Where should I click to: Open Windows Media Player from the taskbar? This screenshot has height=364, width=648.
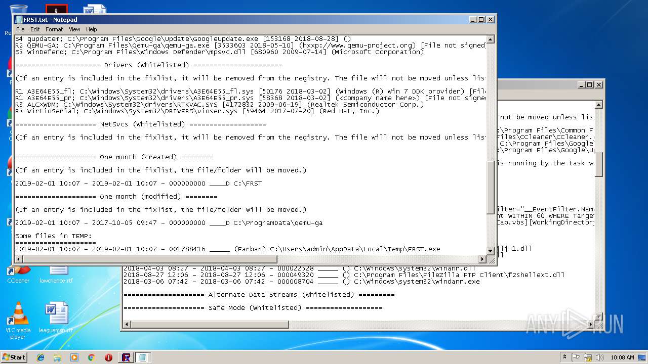click(x=74, y=357)
